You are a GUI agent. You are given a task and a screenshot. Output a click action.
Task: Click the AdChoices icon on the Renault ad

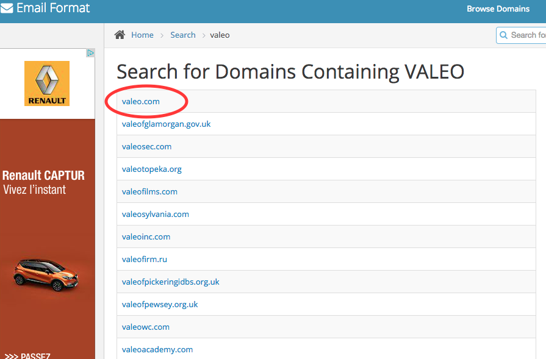[90, 53]
